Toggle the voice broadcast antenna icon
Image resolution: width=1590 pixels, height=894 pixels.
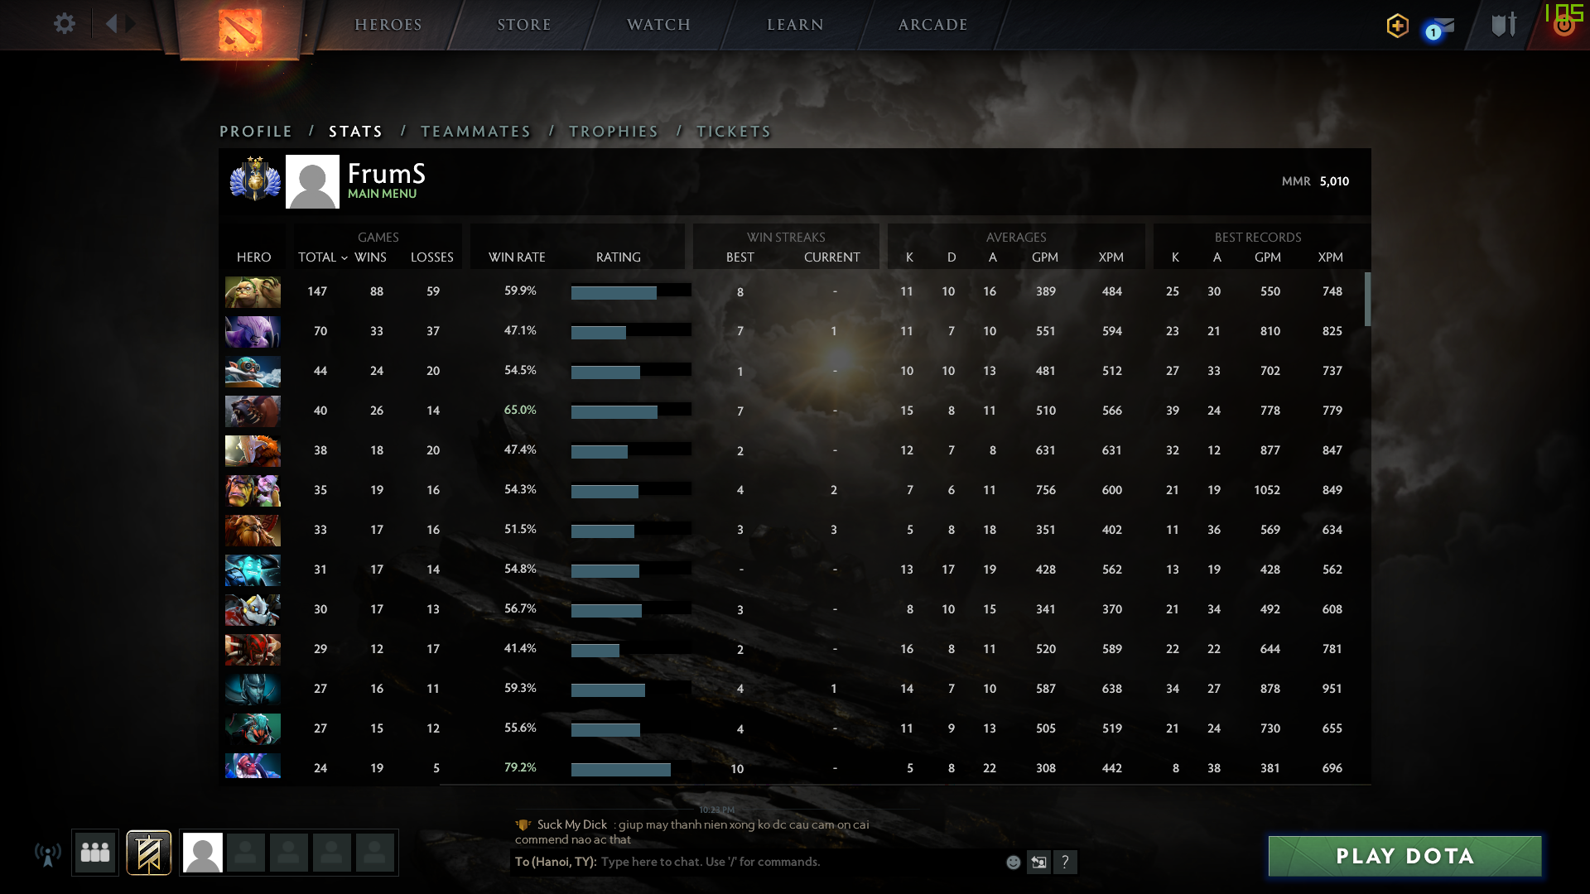[48, 853]
